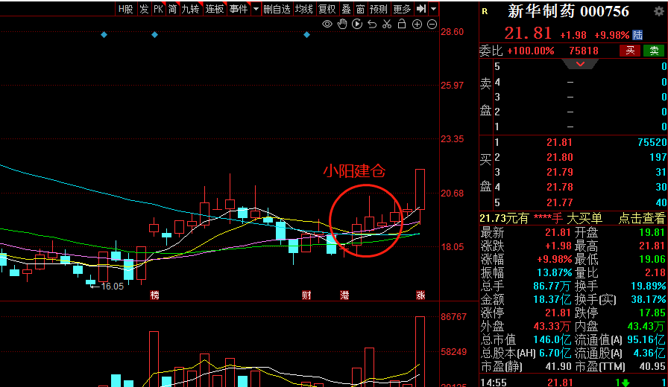668x387 pixels.
Task: Click the undo arrow icon
Action: coord(372,25)
